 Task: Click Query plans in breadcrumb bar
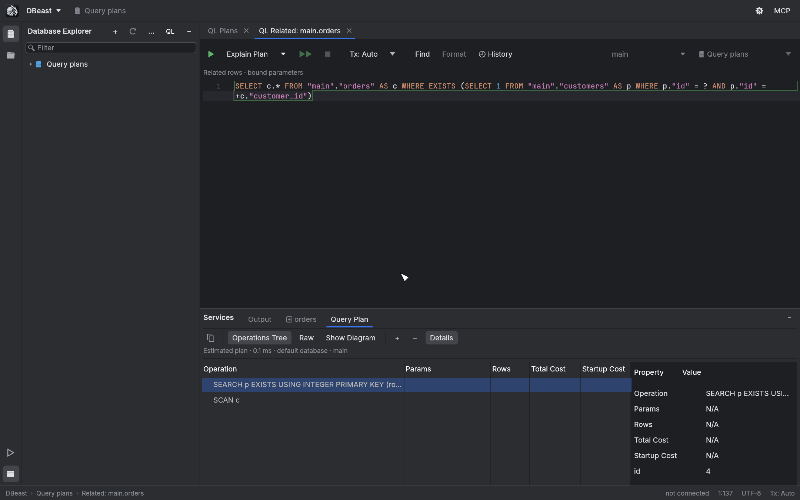click(x=54, y=493)
